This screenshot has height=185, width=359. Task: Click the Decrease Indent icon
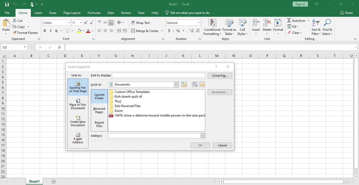tap(119, 31)
